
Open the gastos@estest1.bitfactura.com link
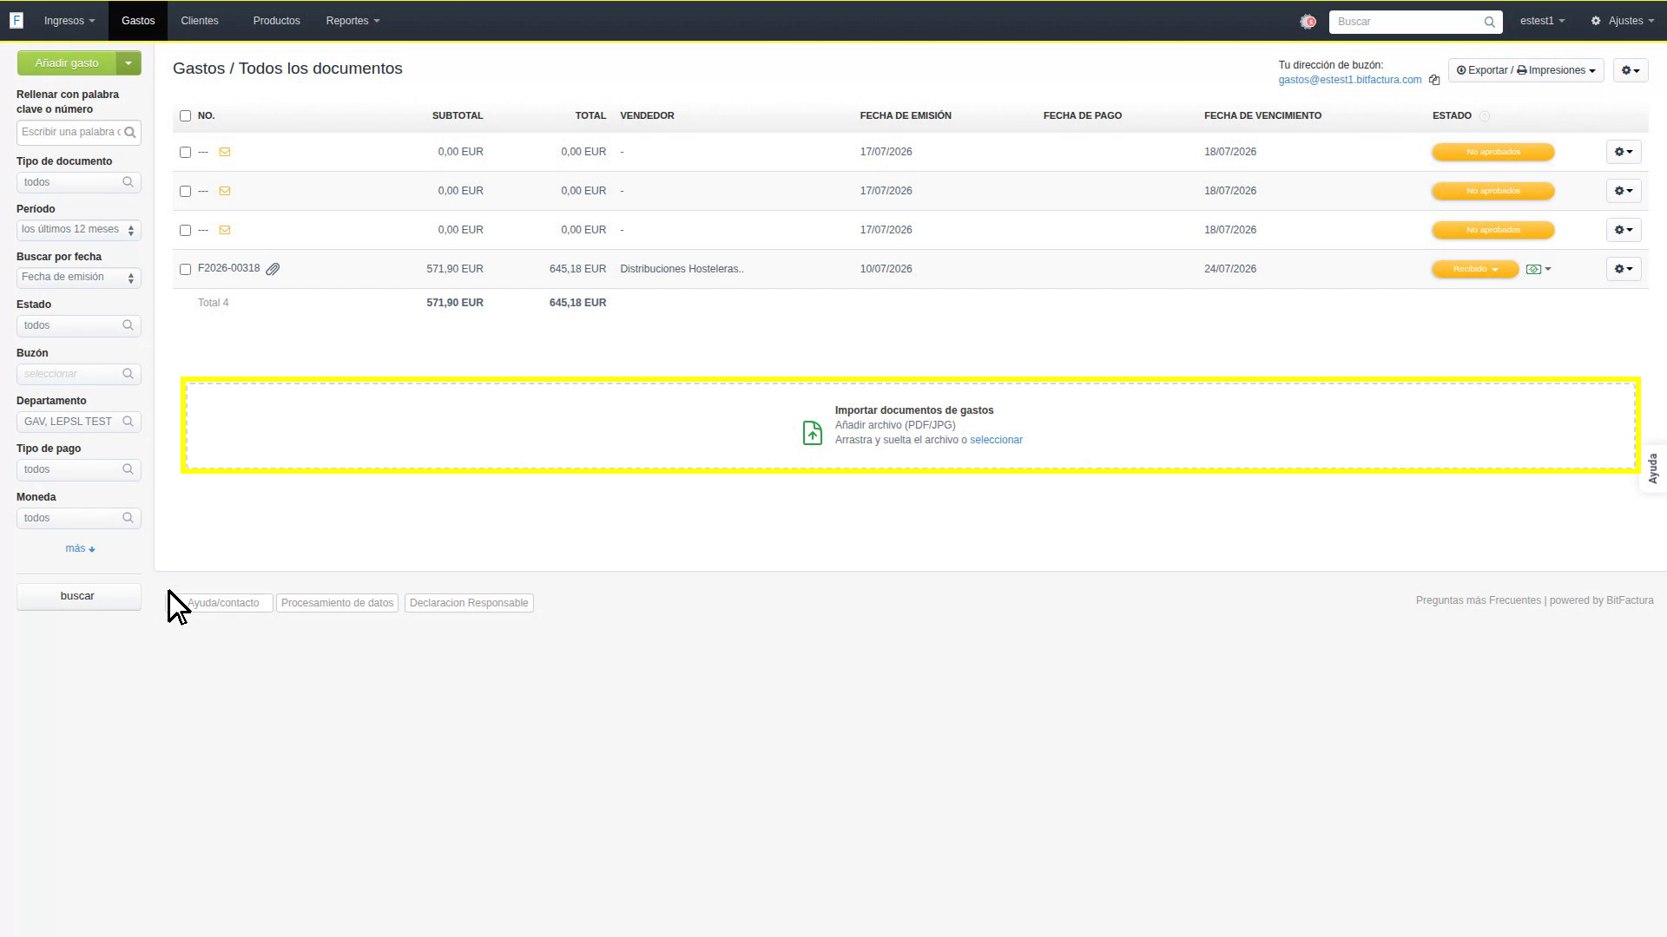point(1349,80)
